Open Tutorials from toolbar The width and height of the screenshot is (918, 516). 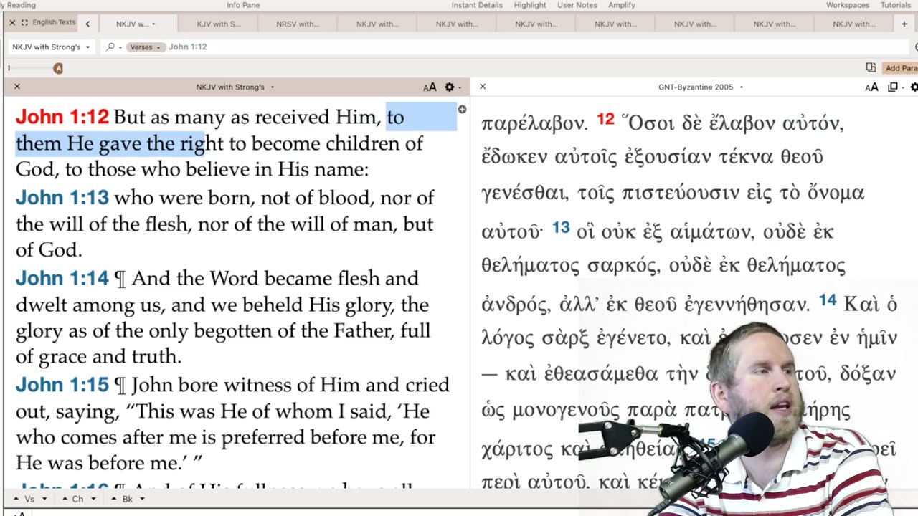click(896, 5)
